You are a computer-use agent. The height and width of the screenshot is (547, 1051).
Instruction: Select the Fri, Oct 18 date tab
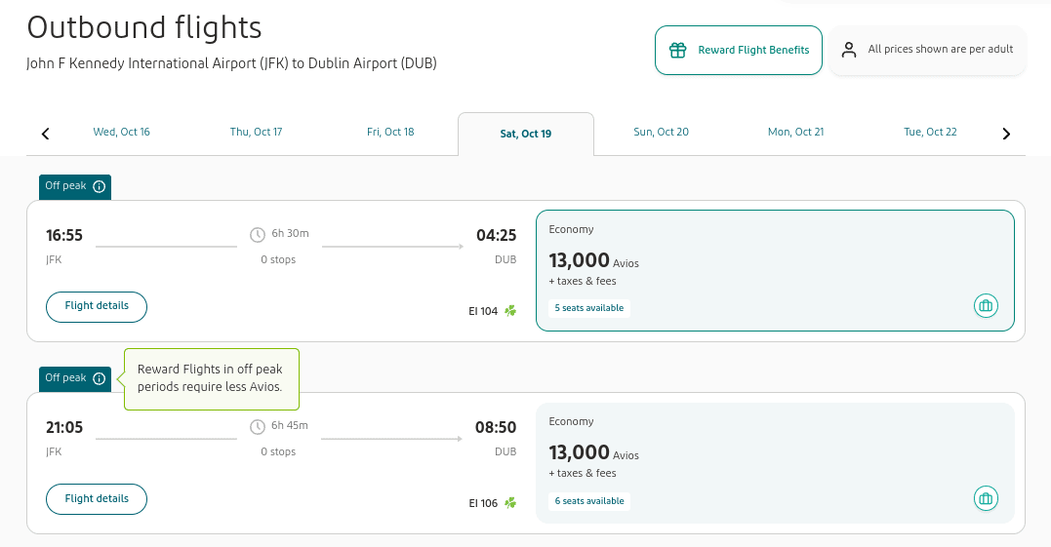pos(390,132)
